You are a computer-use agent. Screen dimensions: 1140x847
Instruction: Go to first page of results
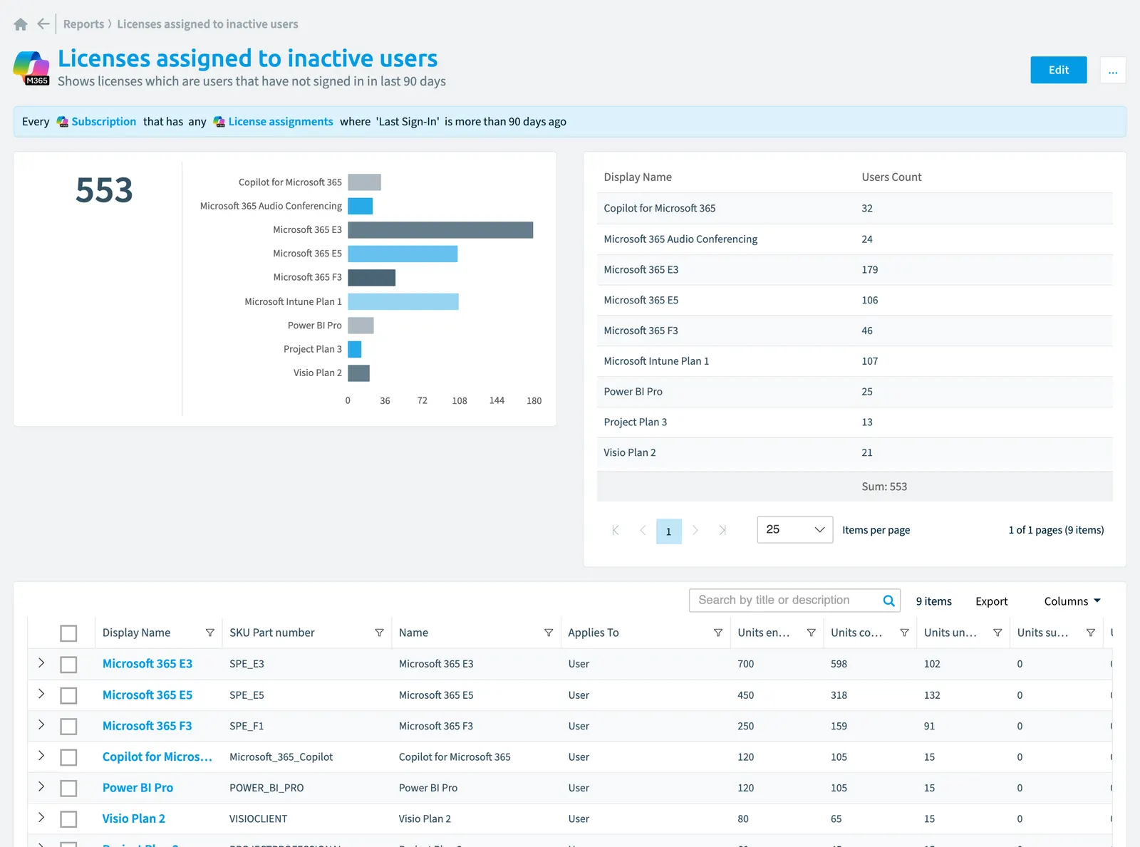(616, 530)
